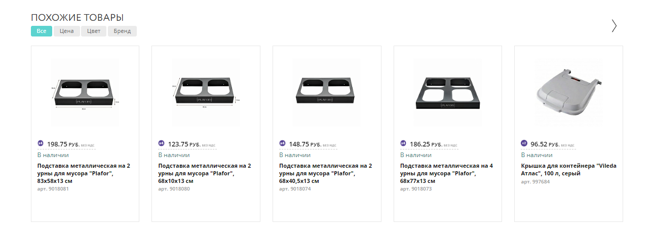This screenshot has height=227, width=652.
Task: Click the quantity badge beside price 198.75
Action: [x=41, y=143]
